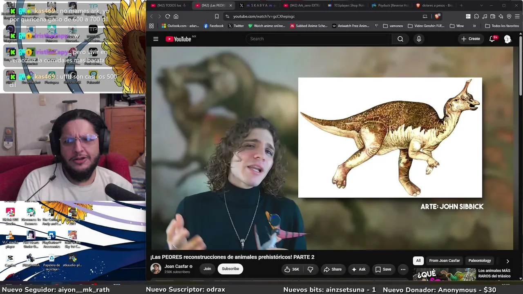Screen dimensions: 523x294
Task: Open the vamonos bookmarks folder
Action: (393, 26)
